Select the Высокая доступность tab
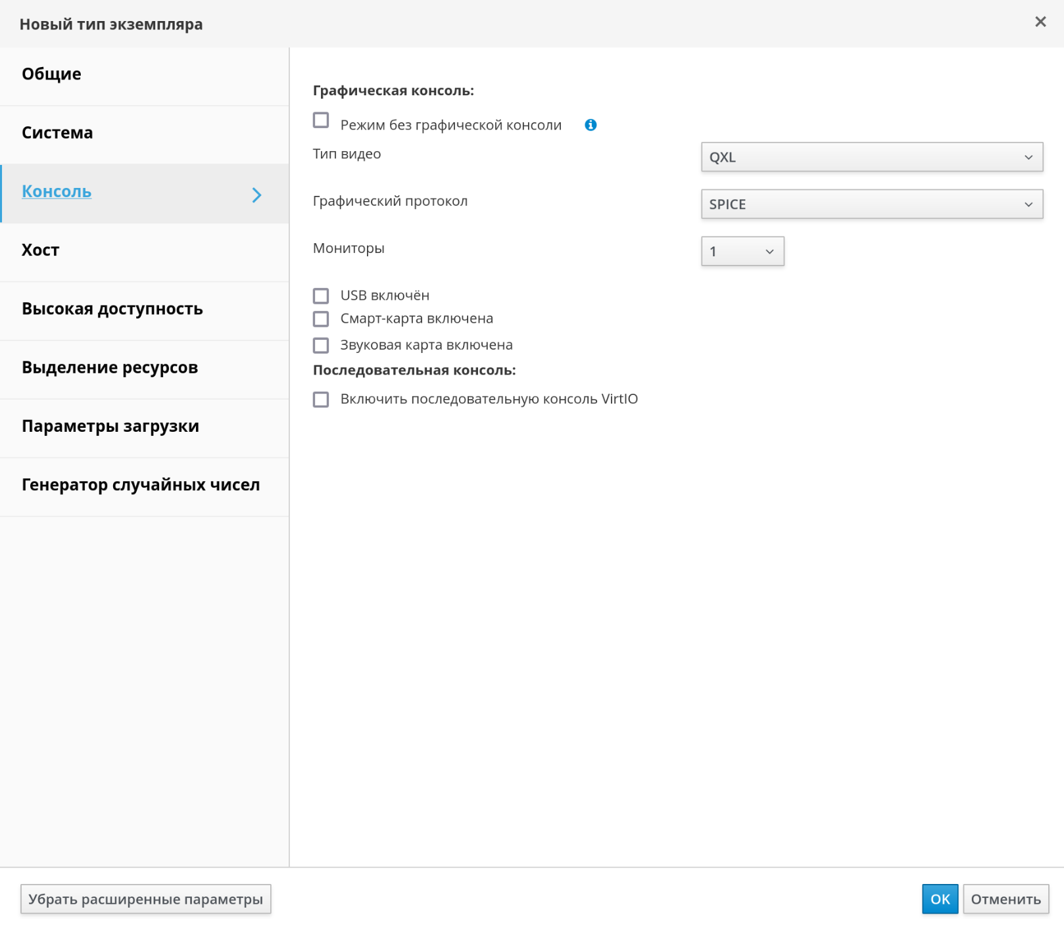This screenshot has height=930, width=1064. [112, 309]
